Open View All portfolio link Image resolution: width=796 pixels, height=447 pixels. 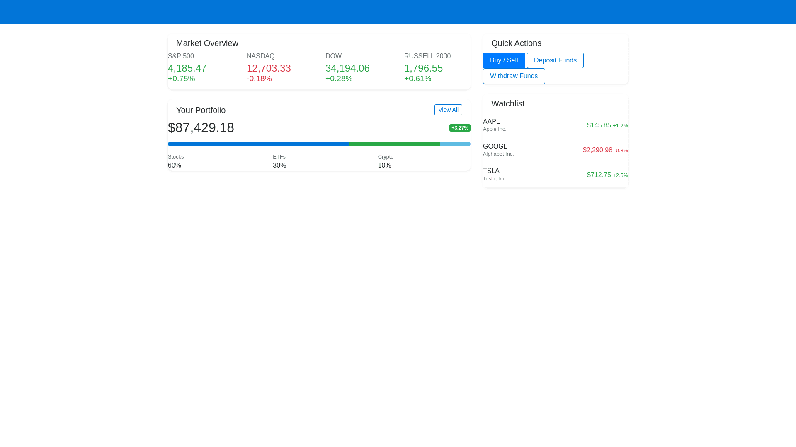pyautogui.click(x=448, y=110)
